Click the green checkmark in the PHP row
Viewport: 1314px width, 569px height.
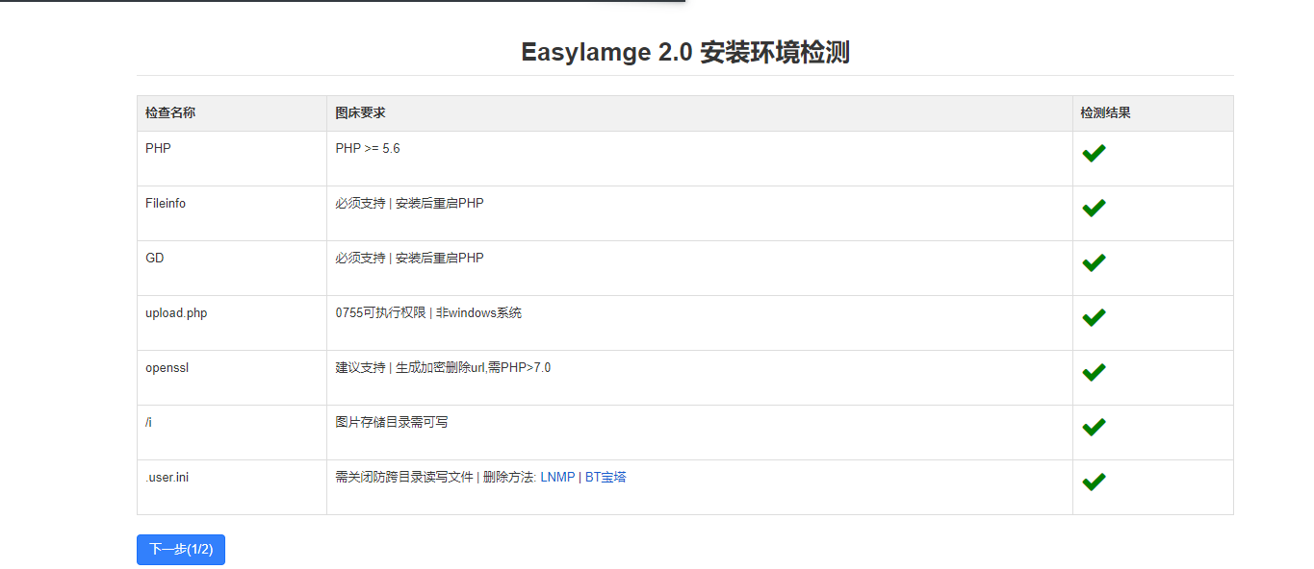pyautogui.click(x=1093, y=153)
